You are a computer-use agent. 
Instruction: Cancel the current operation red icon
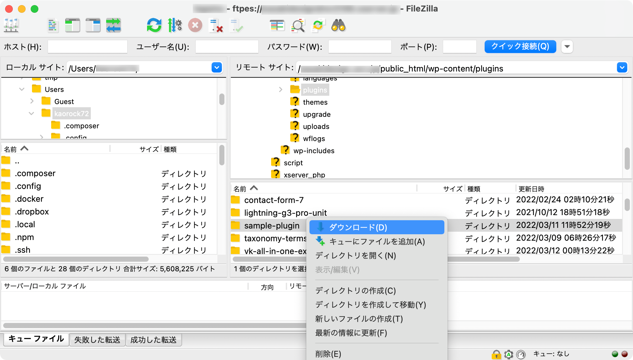click(x=195, y=26)
